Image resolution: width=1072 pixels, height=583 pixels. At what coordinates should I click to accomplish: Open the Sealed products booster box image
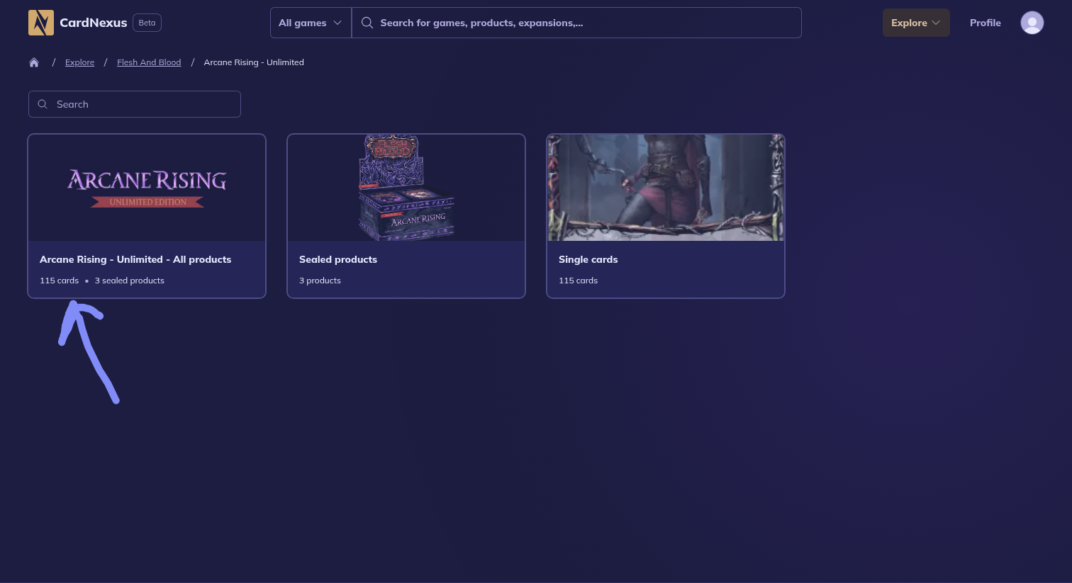click(x=406, y=188)
